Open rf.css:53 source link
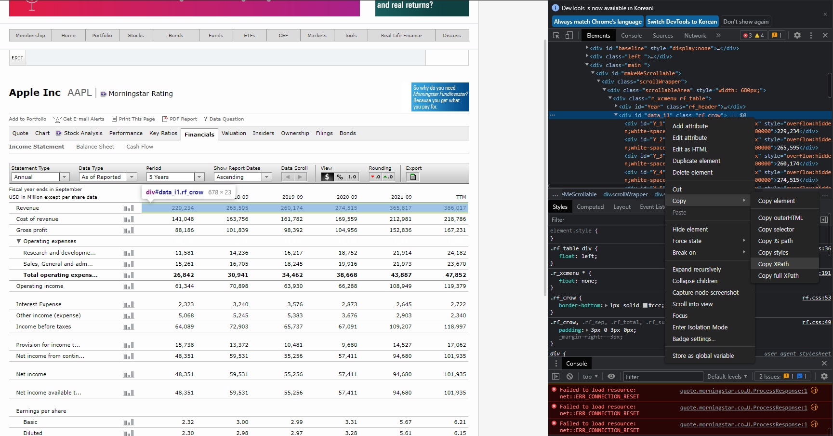The width and height of the screenshot is (833, 436). (x=816, y=298)
